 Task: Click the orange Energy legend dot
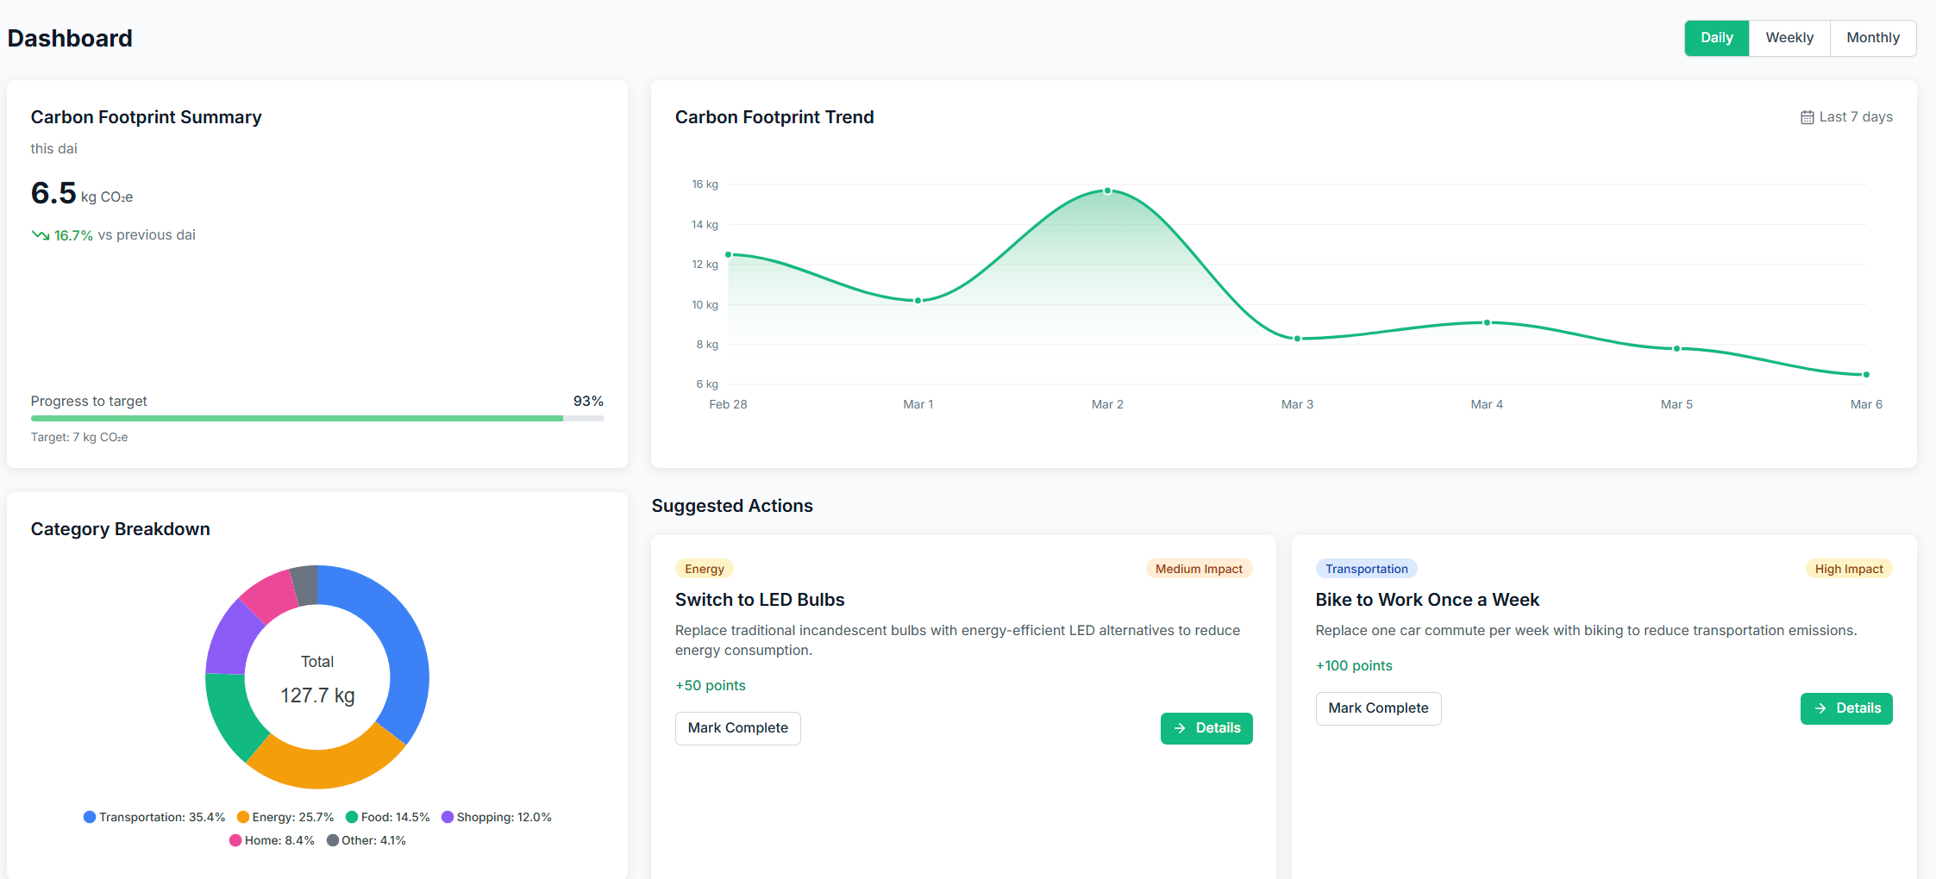pyautogui.click(x=243, y=817)
